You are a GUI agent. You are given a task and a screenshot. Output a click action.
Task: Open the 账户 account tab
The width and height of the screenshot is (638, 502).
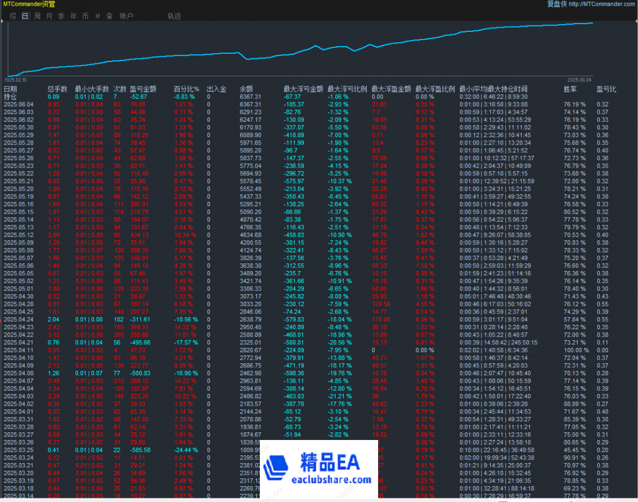pos(126,17)
